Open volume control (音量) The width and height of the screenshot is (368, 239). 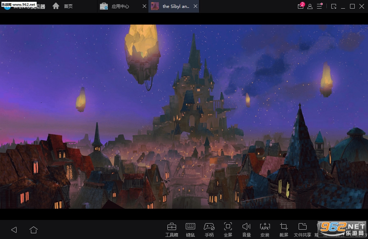pos(247,229)
